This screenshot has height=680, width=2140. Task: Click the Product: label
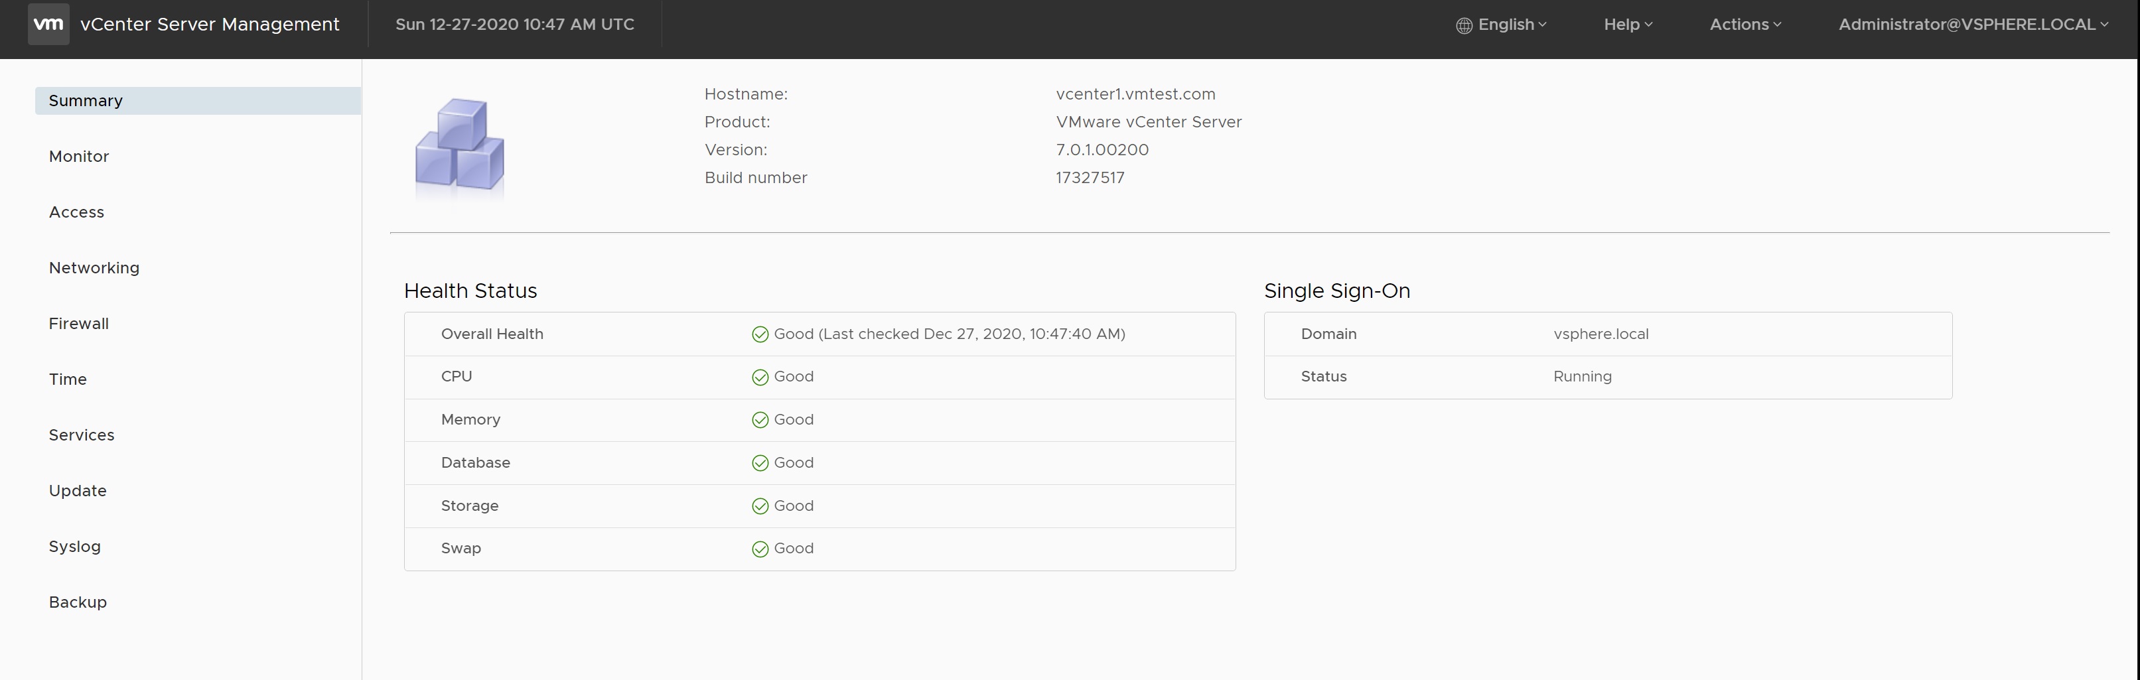coord(737,121)
